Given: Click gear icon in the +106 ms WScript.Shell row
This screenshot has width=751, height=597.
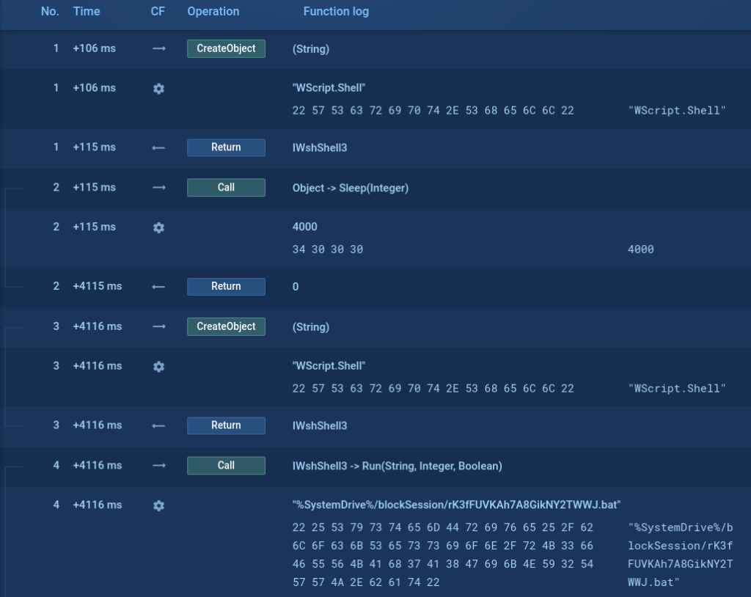Looking at the screenshot, I should pyautogui.click(x=158, y=88).
